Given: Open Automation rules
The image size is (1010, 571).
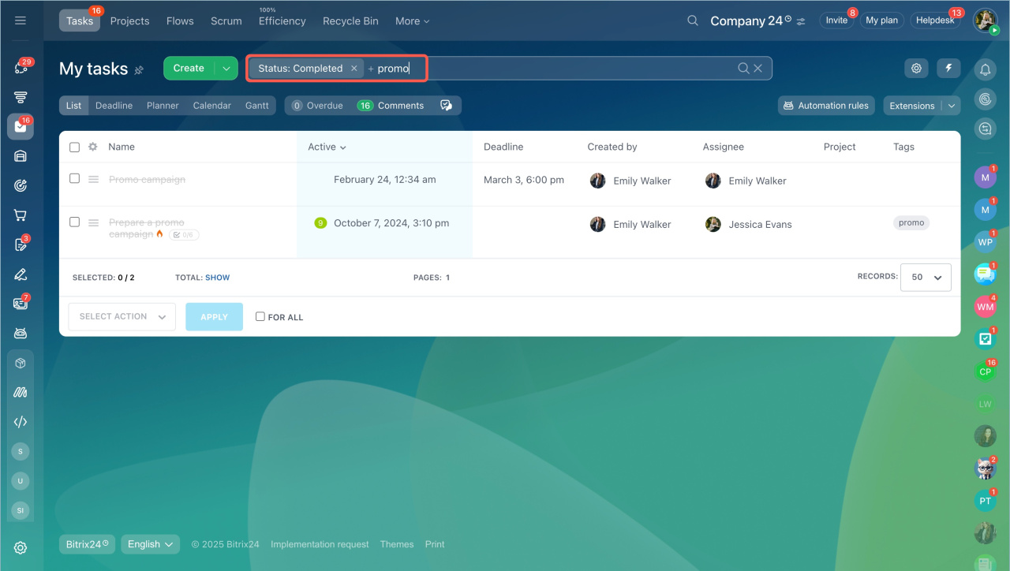Looking at the screenshot, I should click(826, 106).
